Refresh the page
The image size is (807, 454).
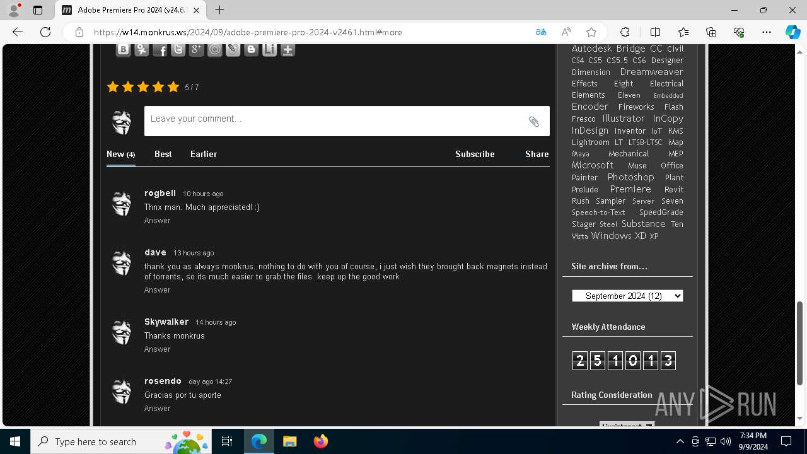tap(45, 32)
